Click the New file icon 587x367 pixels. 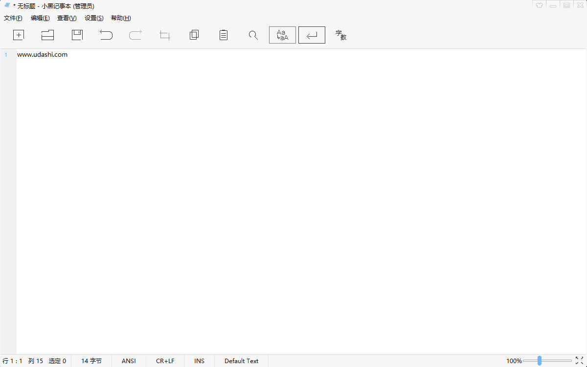pyautogui.click(x=19, y=35)
